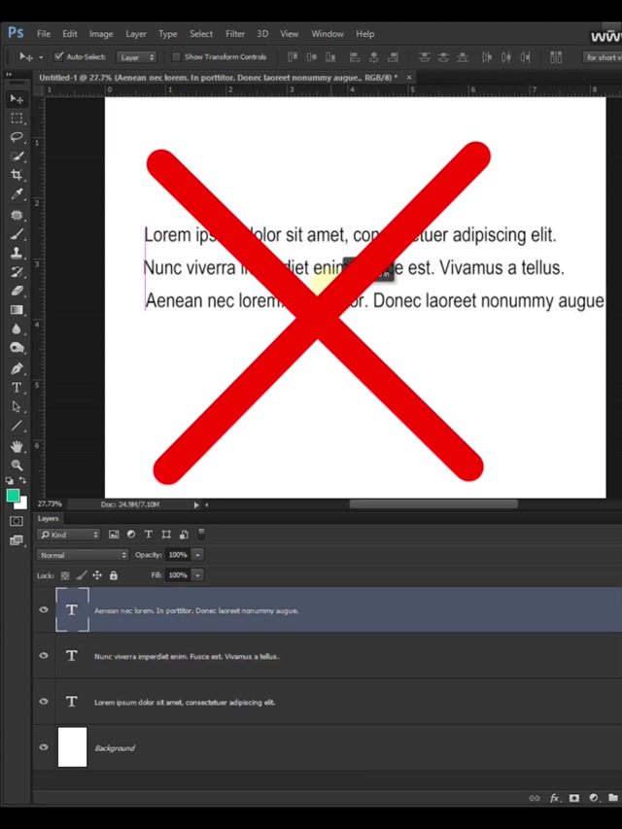Open the Auto-Select Layer dropdown
This screenshot has height=829, width=622.
pos(136,57)
